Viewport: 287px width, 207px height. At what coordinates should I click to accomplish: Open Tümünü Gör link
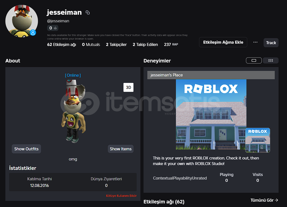[264, 200]
